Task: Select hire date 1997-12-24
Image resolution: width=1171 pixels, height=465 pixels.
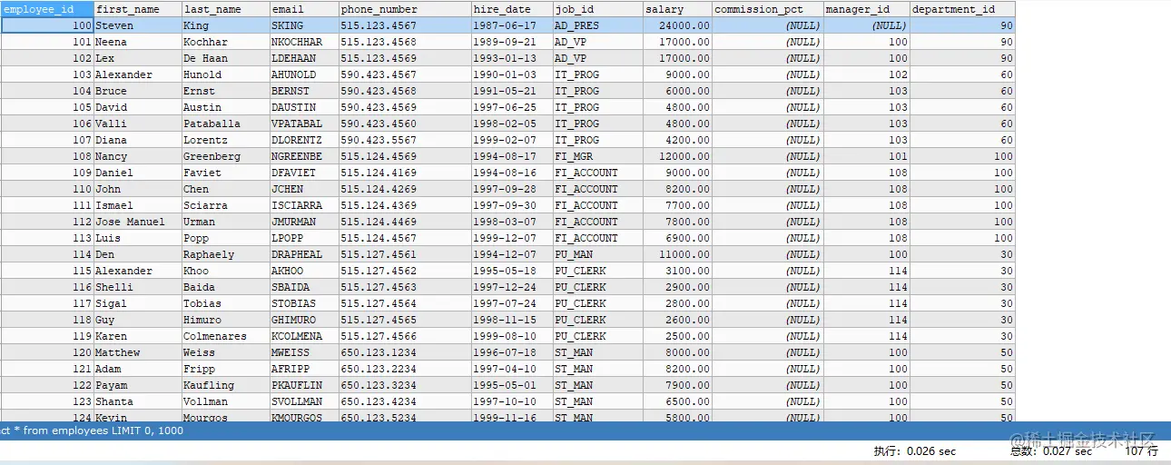Action: tap(512, 287)
